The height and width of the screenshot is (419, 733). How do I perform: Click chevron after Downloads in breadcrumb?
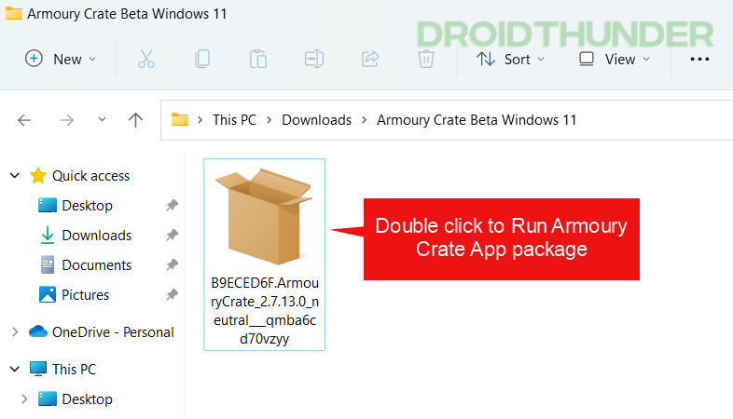coord(364,120)
